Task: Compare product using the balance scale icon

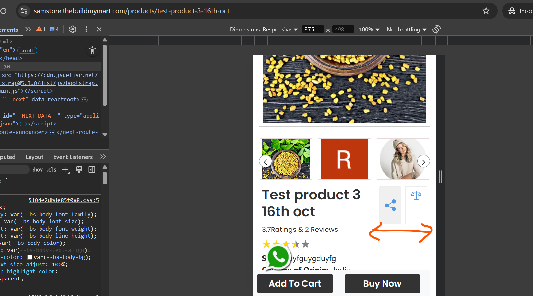Action: 416,205
